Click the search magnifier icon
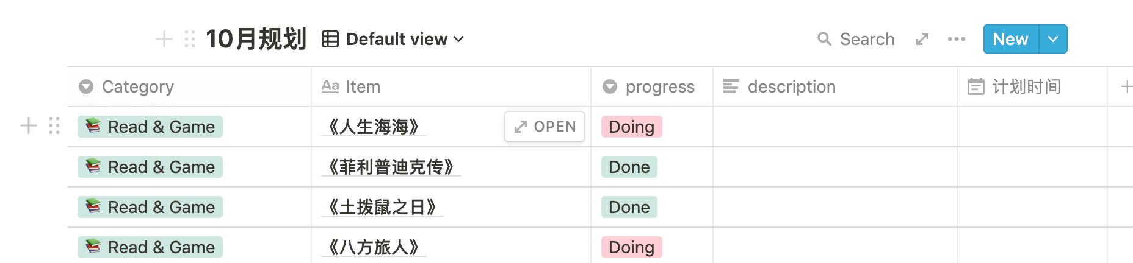Screen dimensions: 1133x263 point(824,39)
